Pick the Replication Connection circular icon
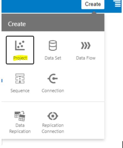This screenshot has width=123, height=148. click(x=53, y=116)
